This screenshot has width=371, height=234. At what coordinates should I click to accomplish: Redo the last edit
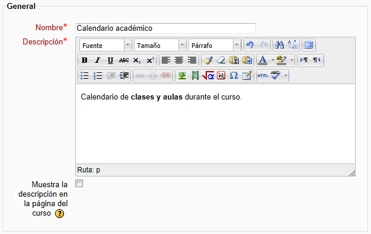click(263, 44)
